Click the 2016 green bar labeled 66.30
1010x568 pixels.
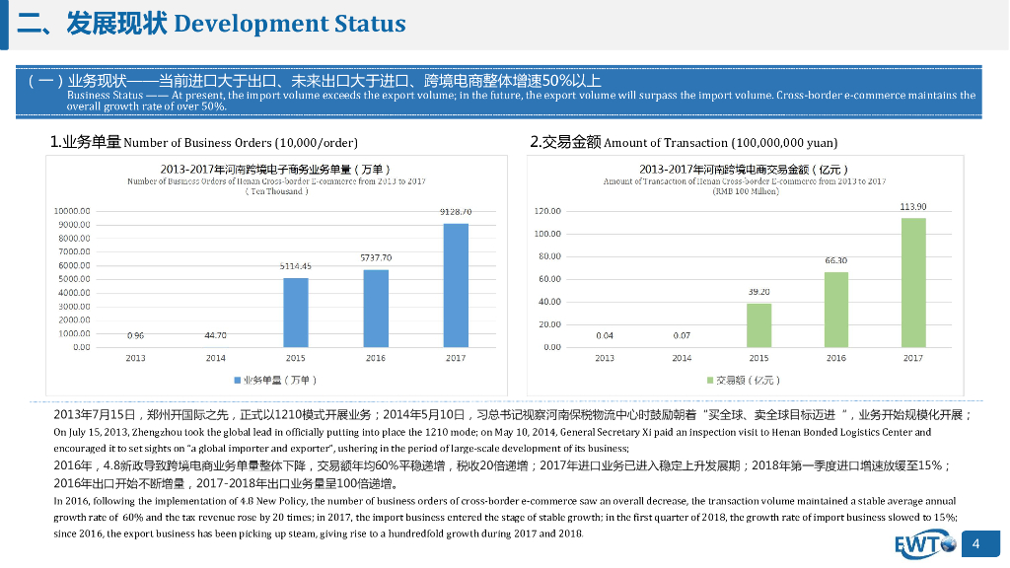pos(836,309)
